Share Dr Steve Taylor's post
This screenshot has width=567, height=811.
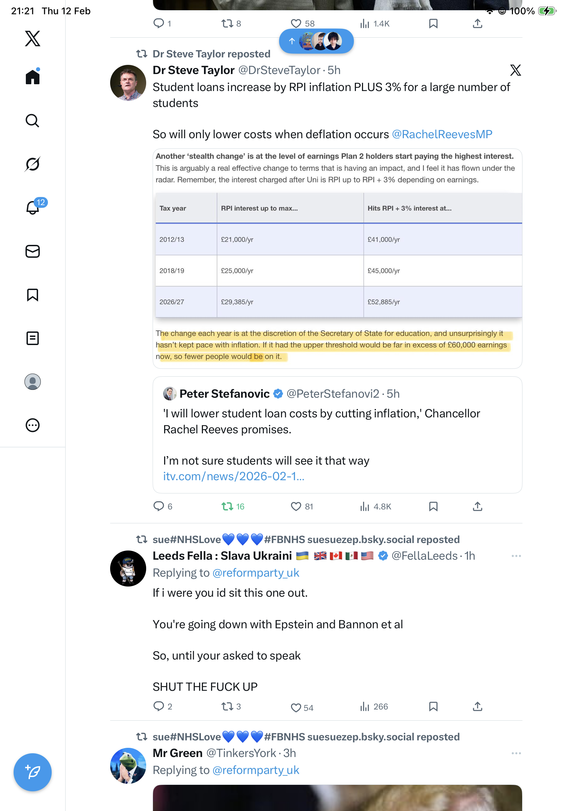point(477,506)
